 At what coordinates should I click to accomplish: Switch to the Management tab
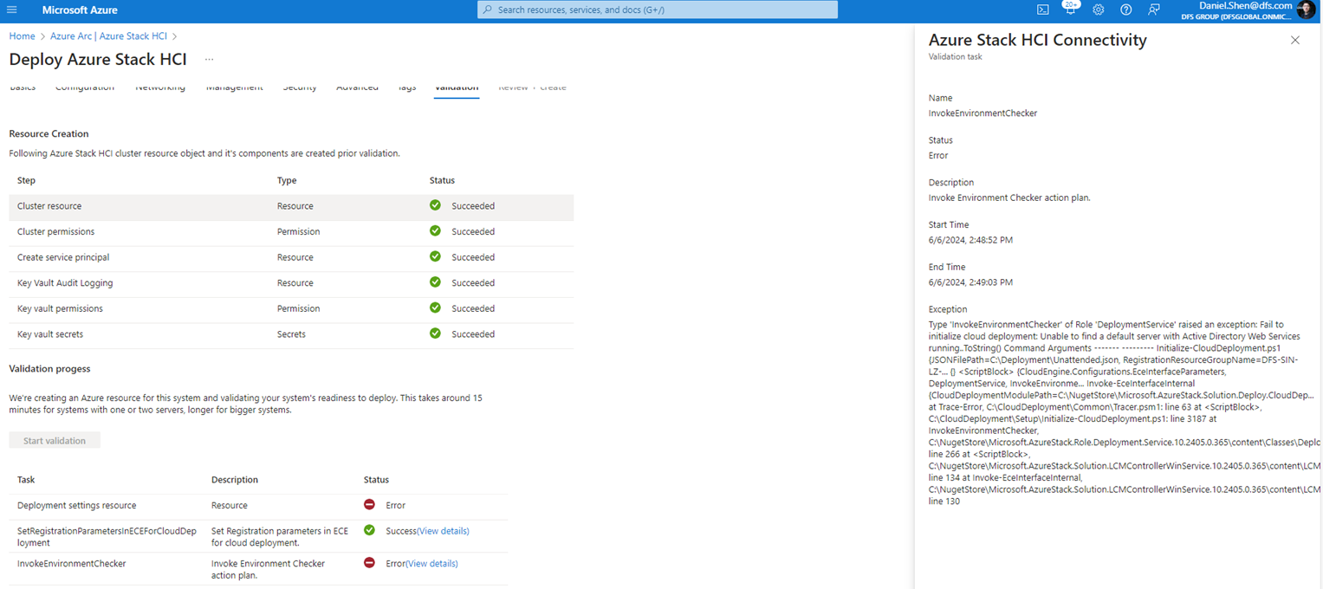click(235, 87)
